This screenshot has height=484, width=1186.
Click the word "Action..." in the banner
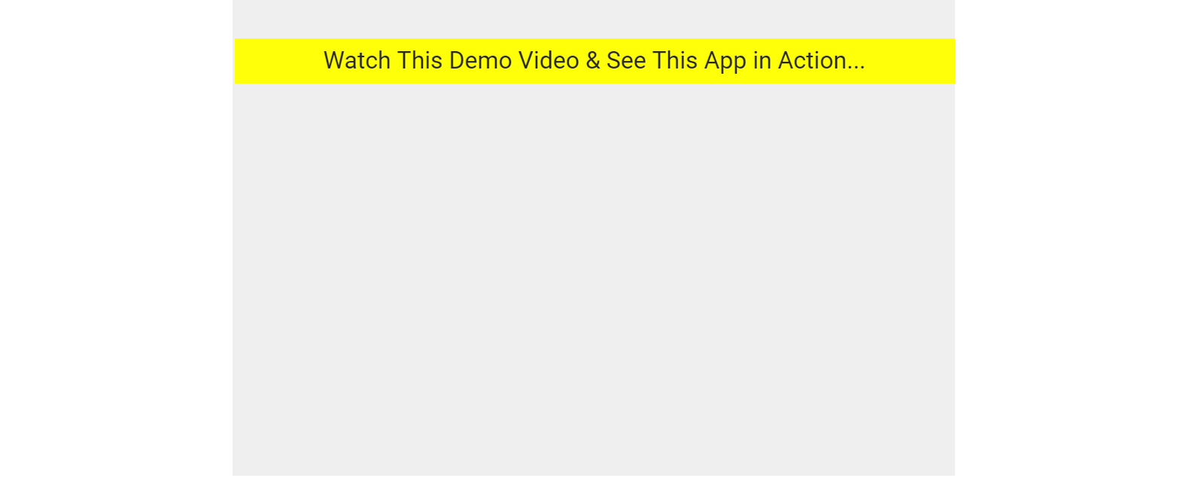pos(822,60)
